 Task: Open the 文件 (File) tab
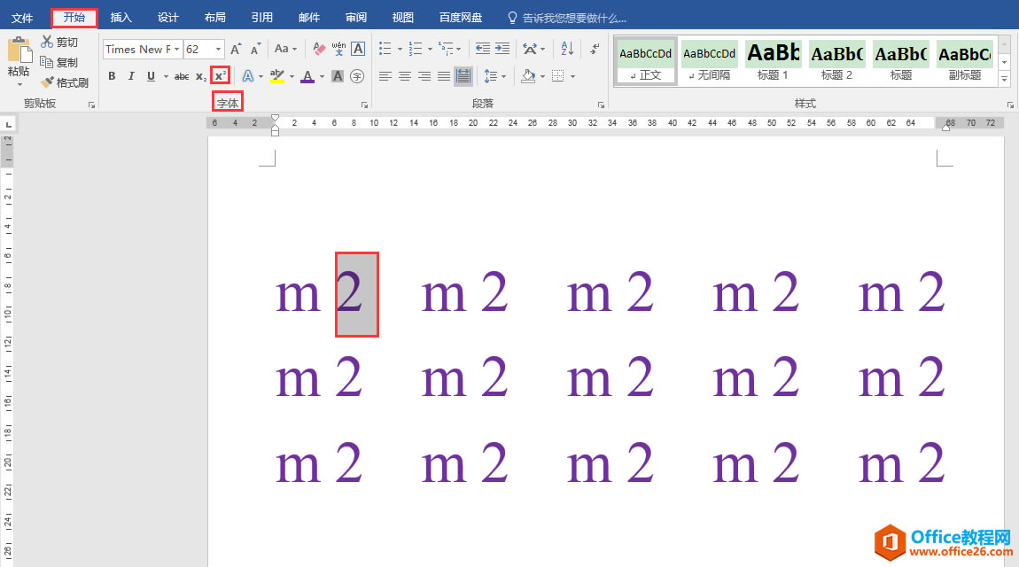coord(22,18)
